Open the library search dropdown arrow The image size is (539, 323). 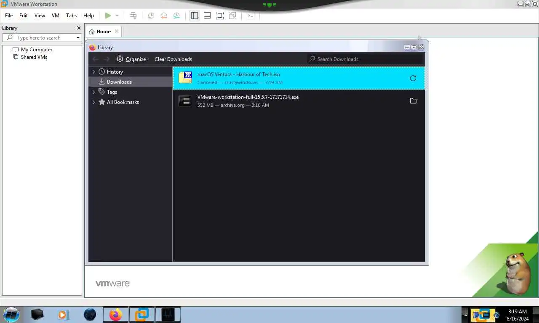[78, 38]
